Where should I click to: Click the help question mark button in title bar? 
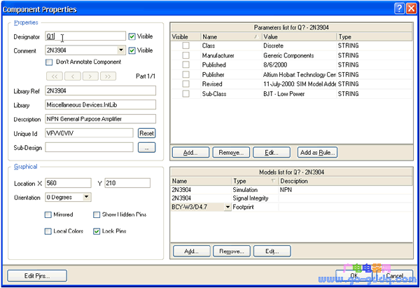click(x=398, y=8)
